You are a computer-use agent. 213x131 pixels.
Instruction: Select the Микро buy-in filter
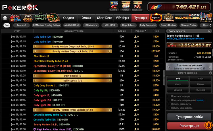tap(178, 84)
